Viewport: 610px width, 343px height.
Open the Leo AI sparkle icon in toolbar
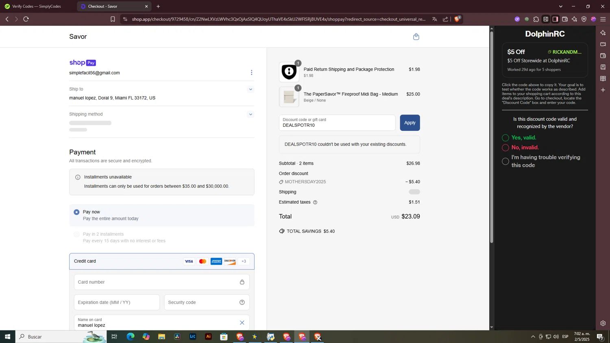(x=574, y=19)
